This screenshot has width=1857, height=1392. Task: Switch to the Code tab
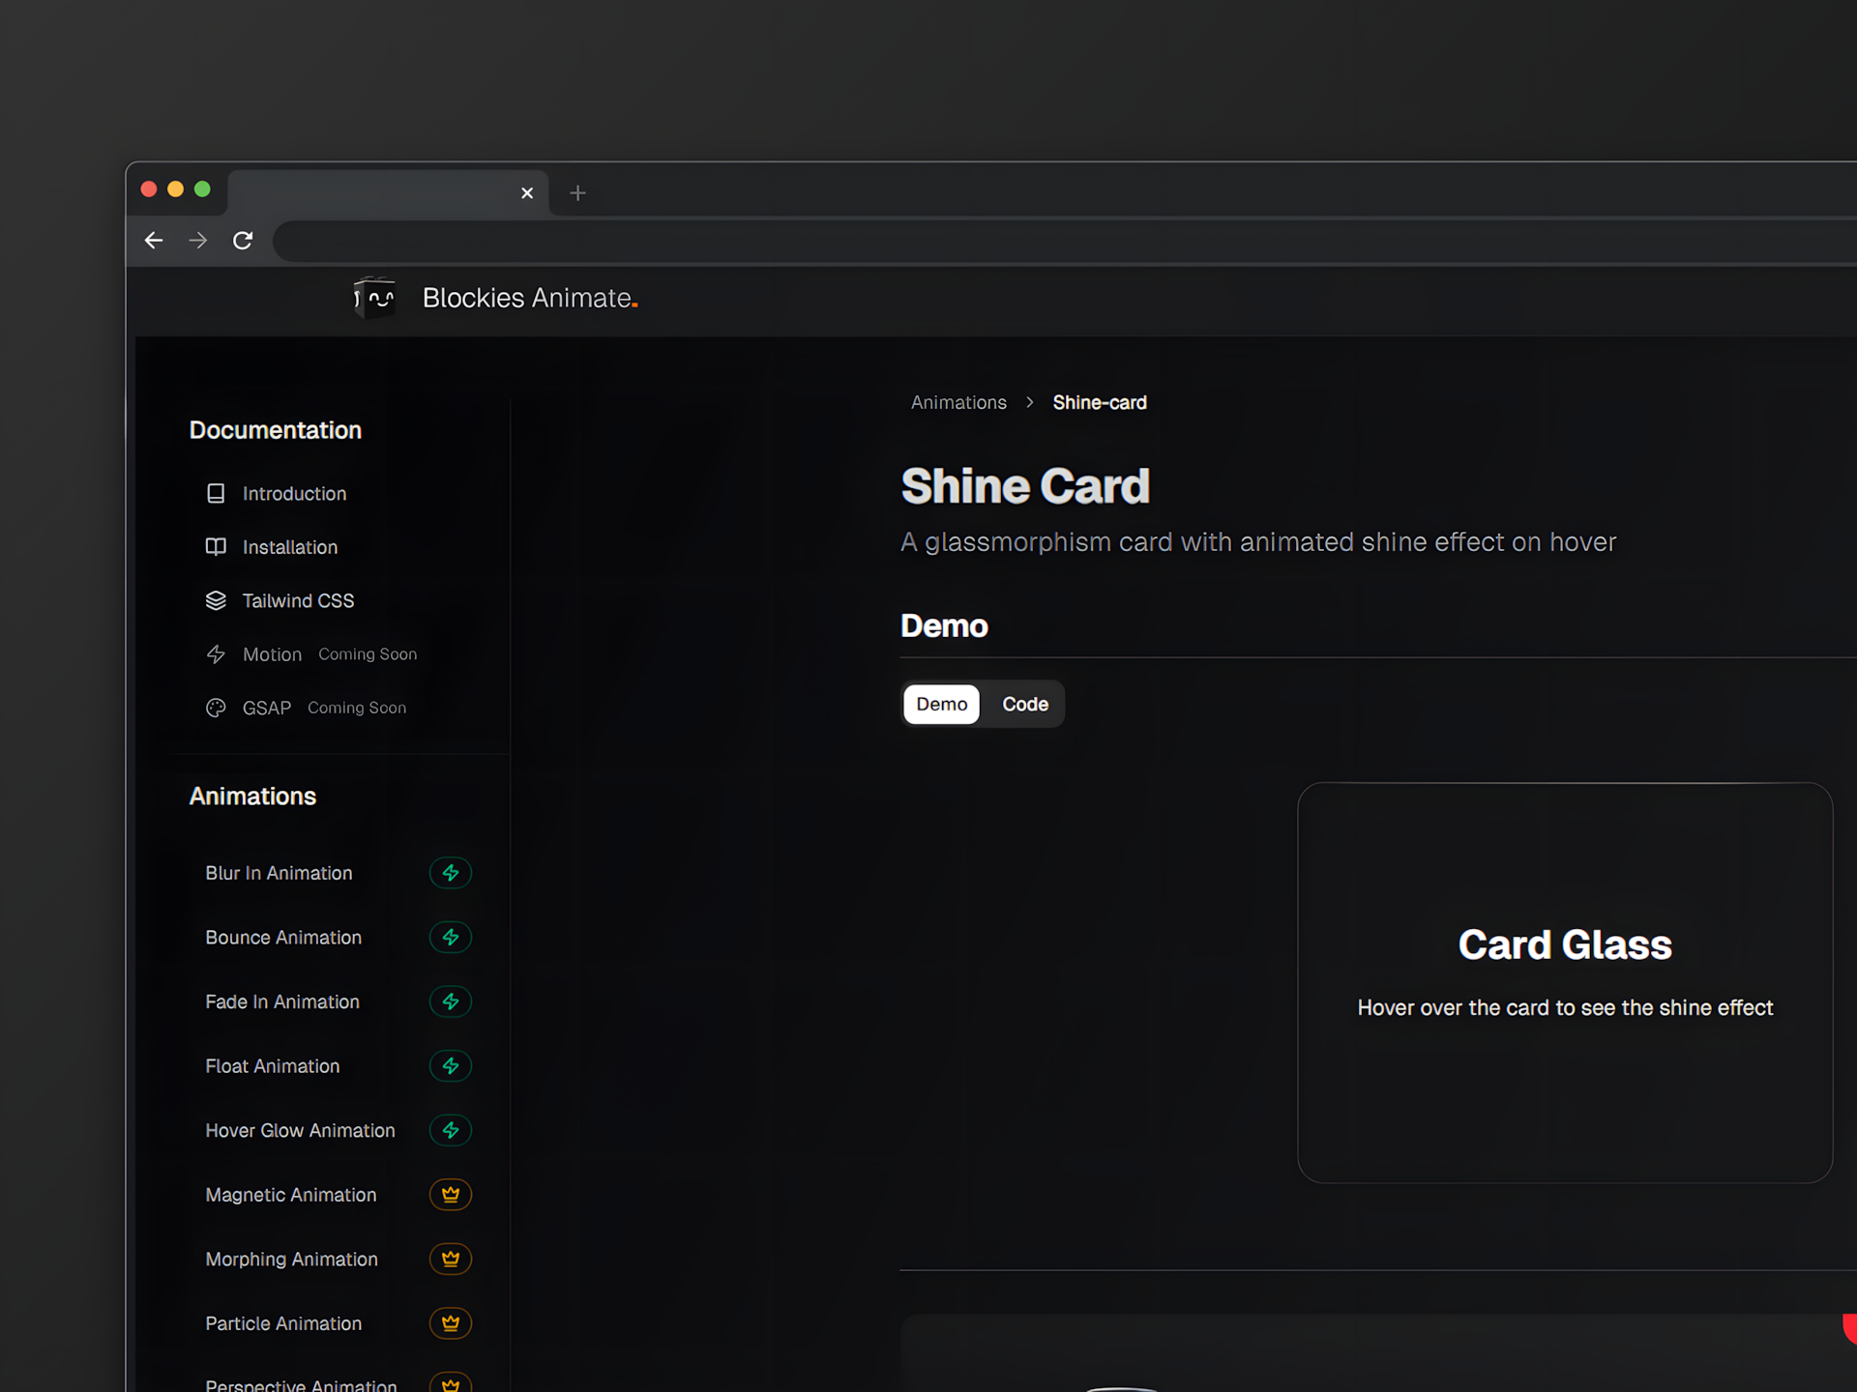[x=1024, y=704]
